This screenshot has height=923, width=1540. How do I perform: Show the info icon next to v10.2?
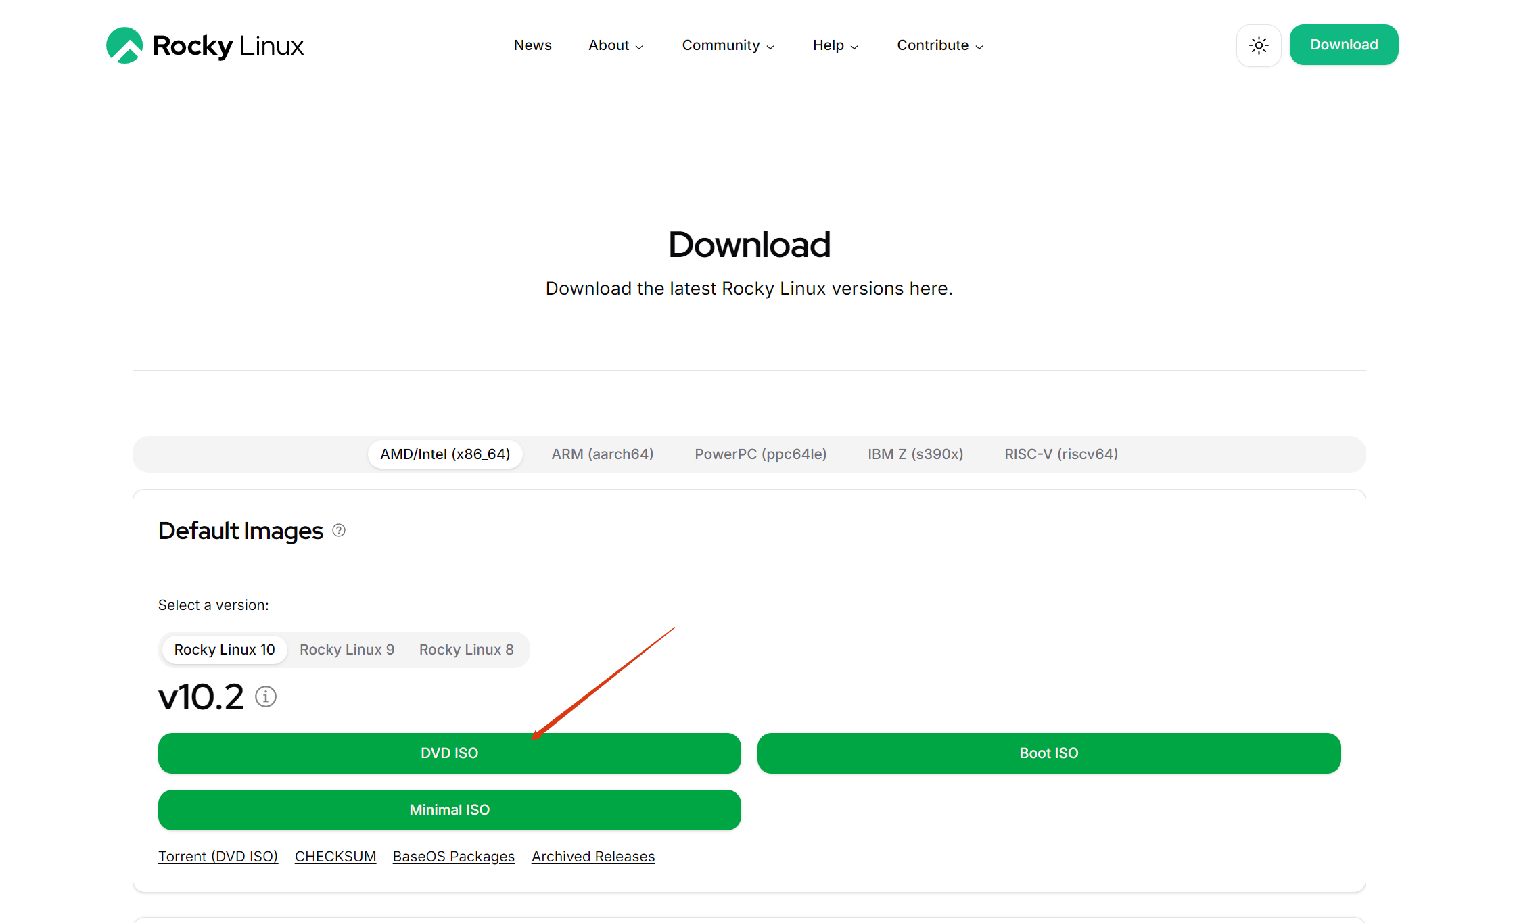click(x=266, y=696)
